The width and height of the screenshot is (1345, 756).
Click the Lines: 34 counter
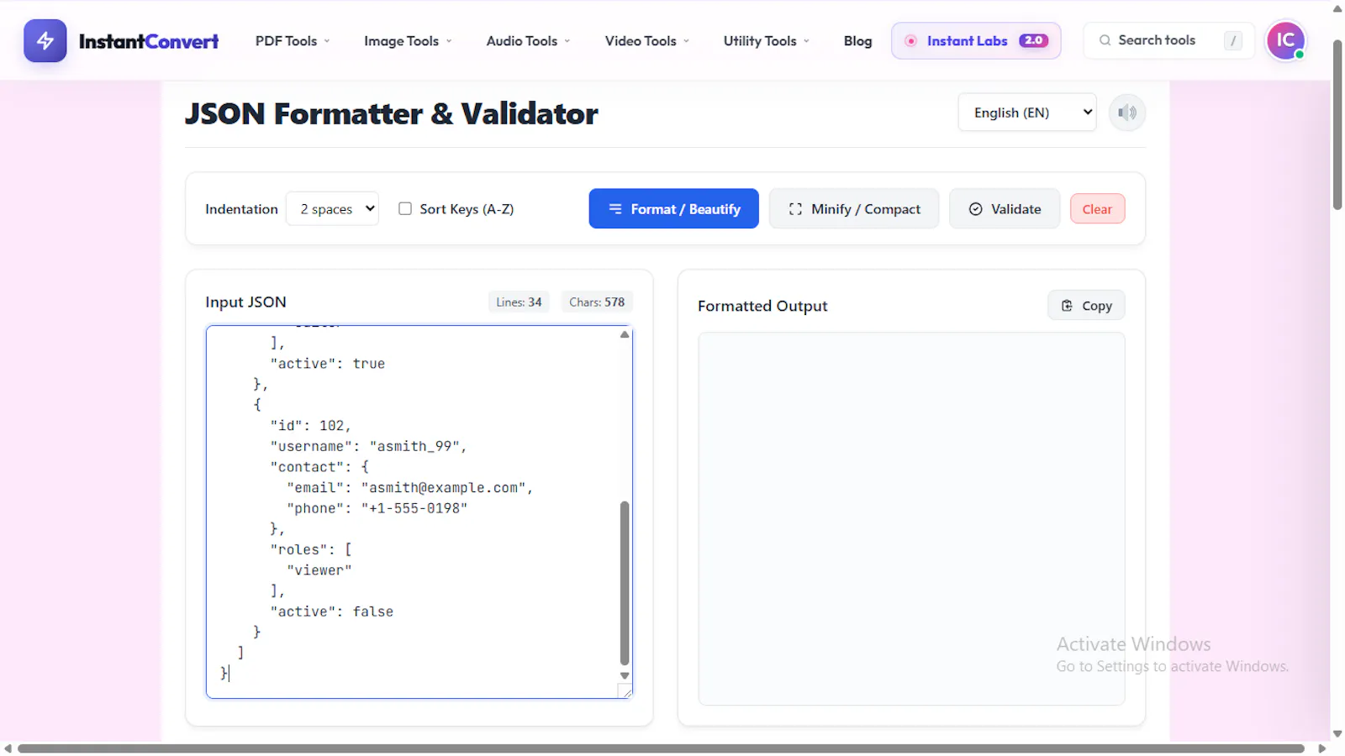pyautogui.click(x=519, y=302)
